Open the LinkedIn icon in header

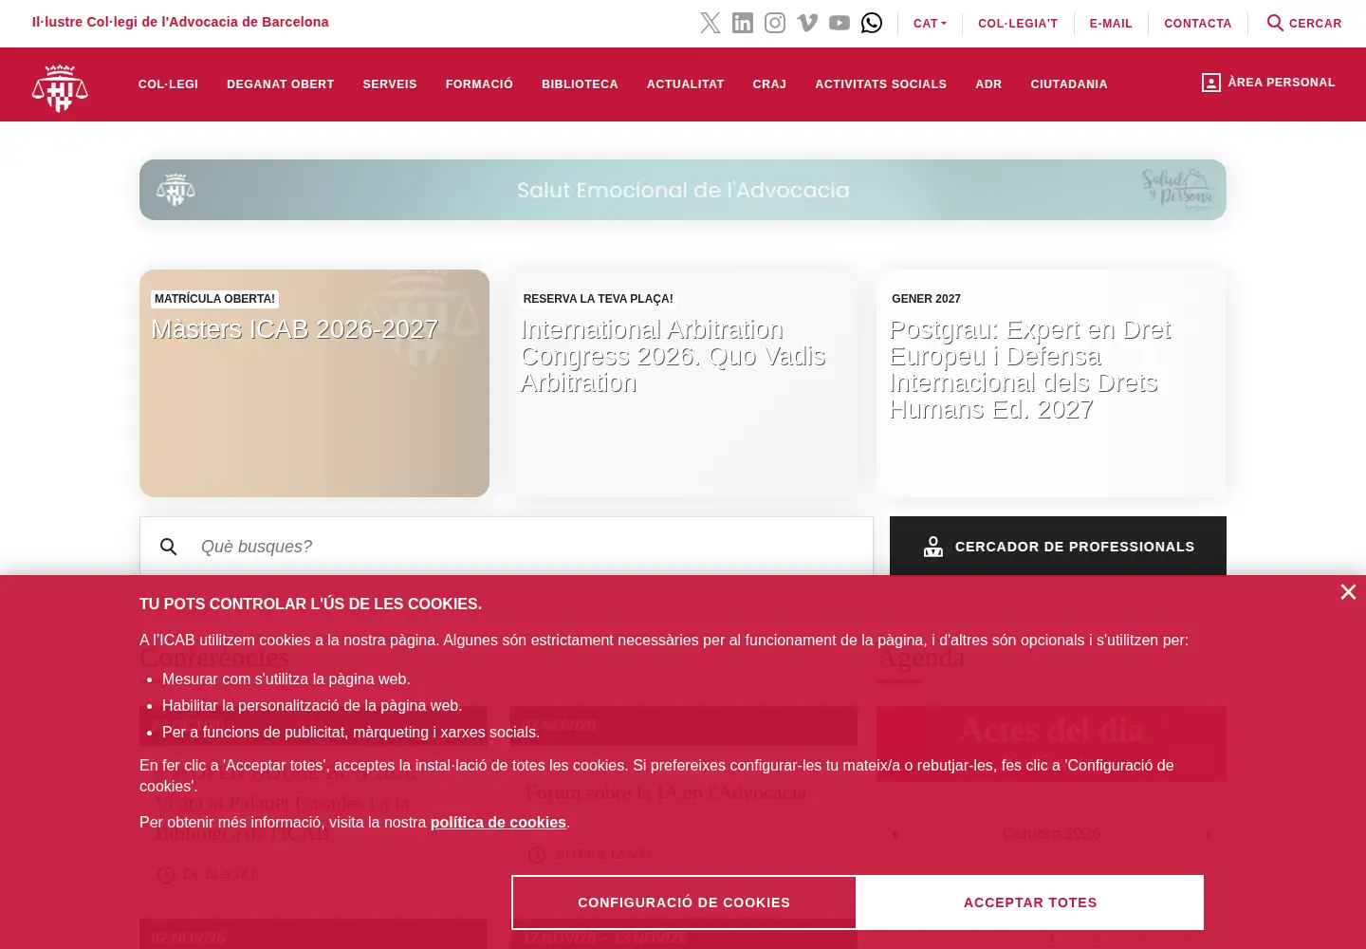click(743, 23)
